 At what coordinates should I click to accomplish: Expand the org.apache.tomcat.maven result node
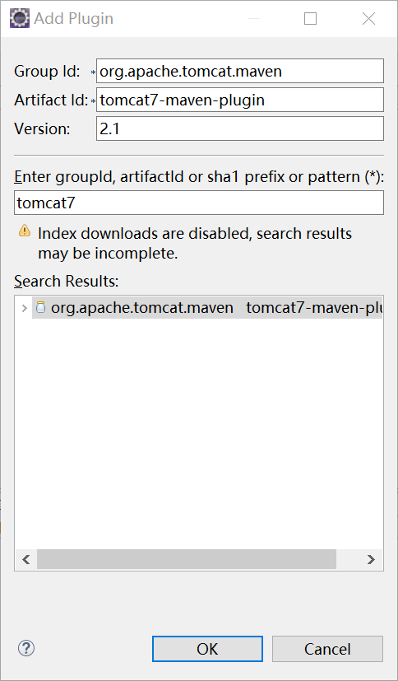click(25, 308)
